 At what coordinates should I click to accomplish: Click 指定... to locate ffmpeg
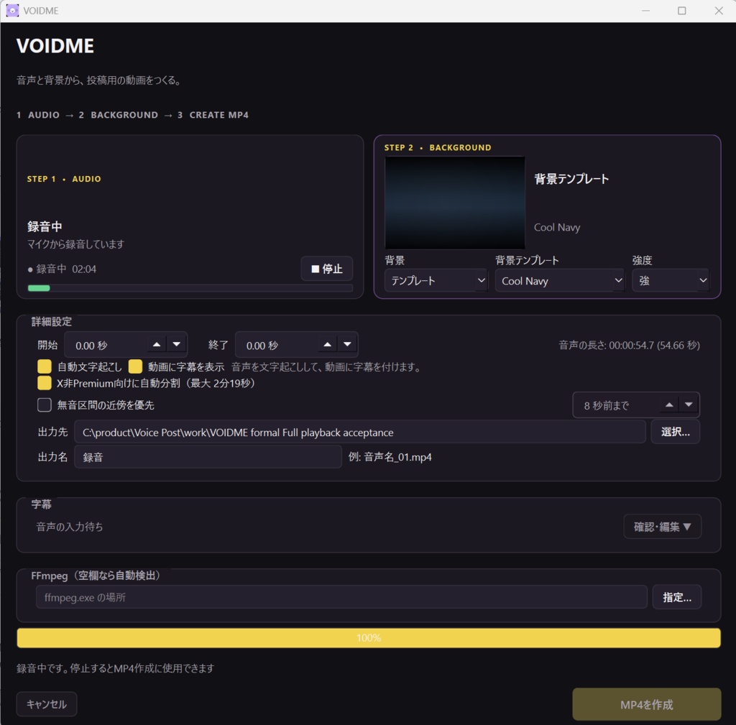point(677,597)
